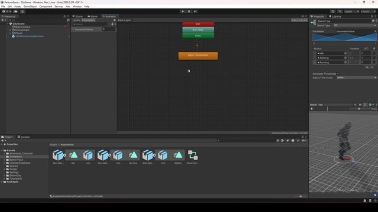Toggle the Auto Live Link button

click(x=299, y=20)
